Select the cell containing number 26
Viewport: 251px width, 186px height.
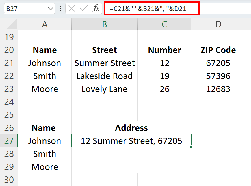(x=164, y=89)
